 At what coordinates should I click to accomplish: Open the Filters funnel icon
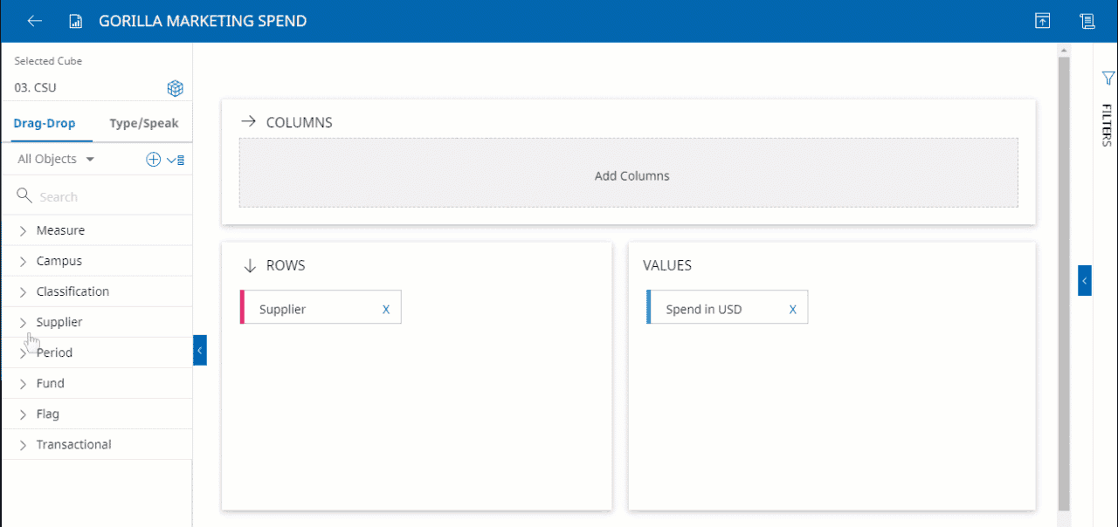pyautogui.click(x=1108, y=79)
